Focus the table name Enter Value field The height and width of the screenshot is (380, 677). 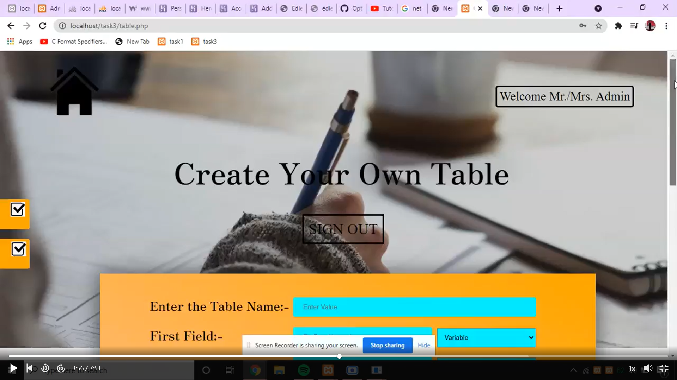(414, 307)
